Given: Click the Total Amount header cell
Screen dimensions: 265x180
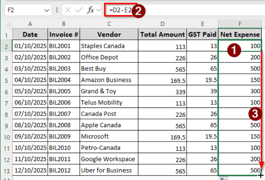Looking at the screenshot, I should (162, 34).
